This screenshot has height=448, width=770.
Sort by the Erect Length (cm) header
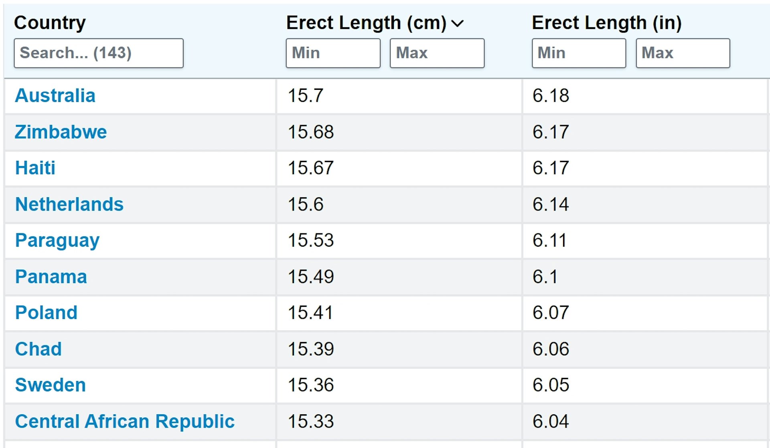pyautogui.click(x=366, y=23)
